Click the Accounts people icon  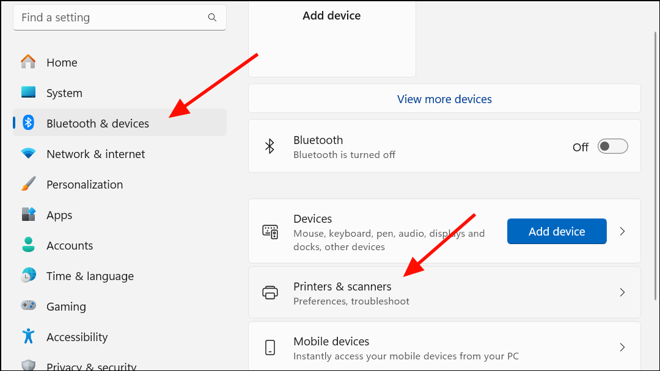point(28,245)
